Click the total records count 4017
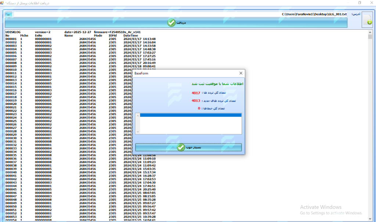This screenshot has width=376, height=222. [x=196, y=93]
